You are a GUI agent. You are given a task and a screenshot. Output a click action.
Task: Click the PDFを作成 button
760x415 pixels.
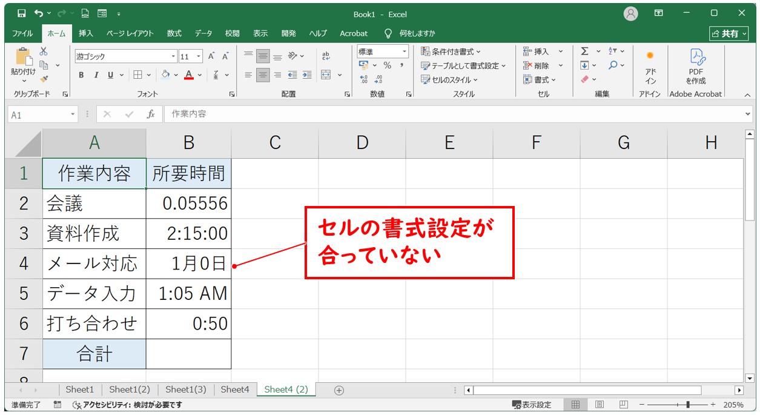(x=696, y=67)
